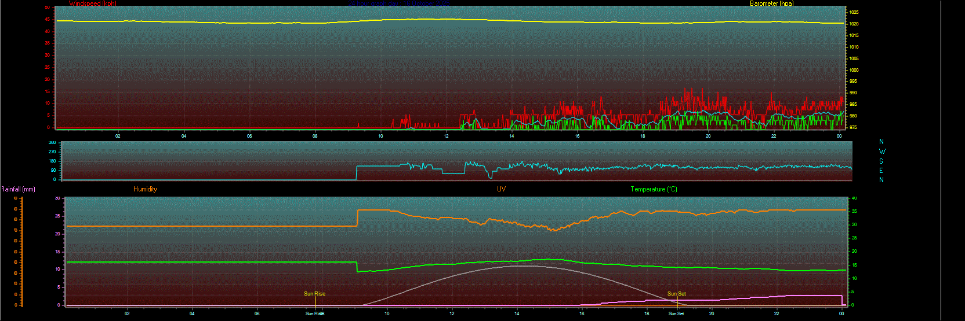This screenshot has height=321, width=965.
Task: Click the Windspeed (kph) legend label
Action: click(x=92, y=3)
